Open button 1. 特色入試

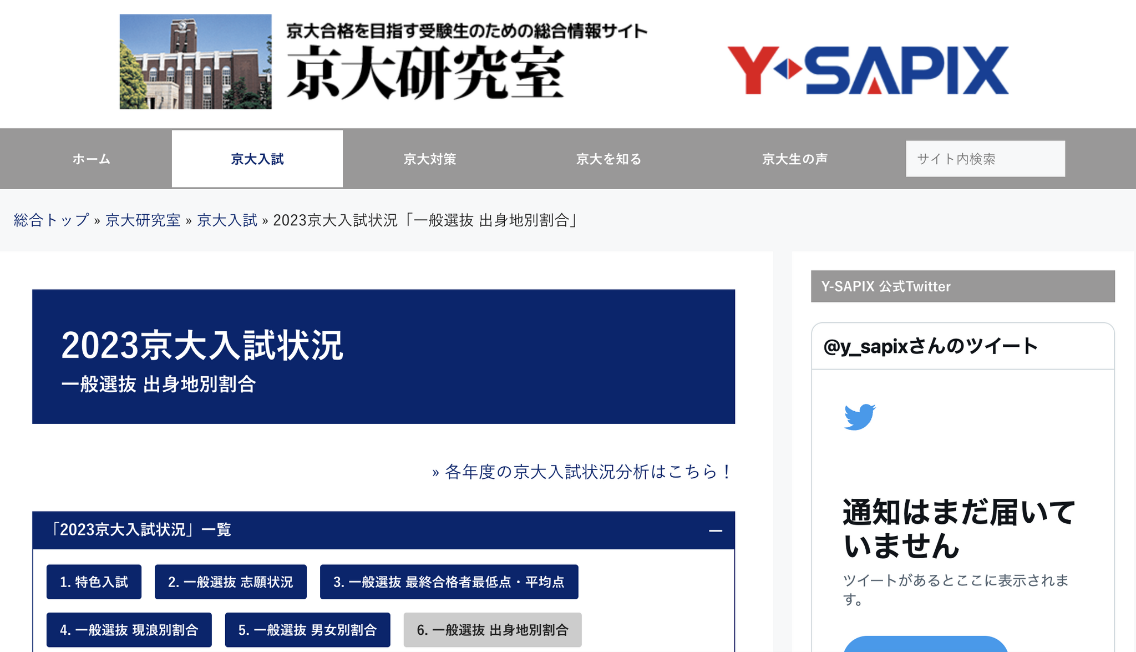click(x=94, y=582)
